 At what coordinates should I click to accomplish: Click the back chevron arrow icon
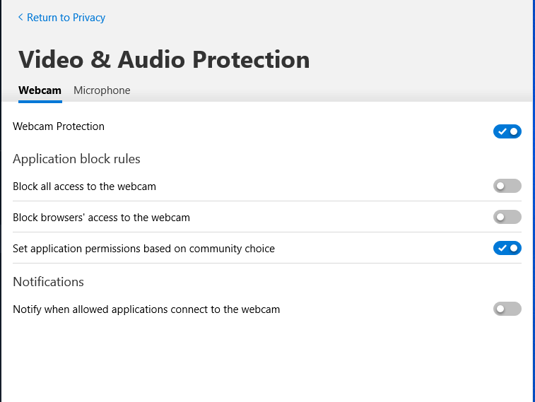tap(20, 17)
